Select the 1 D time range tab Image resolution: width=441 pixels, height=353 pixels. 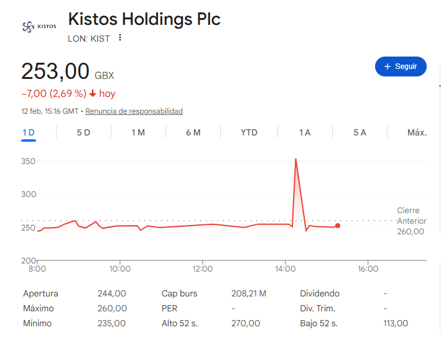click(x=29, y=132)
